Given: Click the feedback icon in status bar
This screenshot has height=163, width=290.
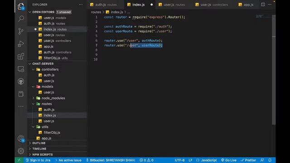Looking at the screenshot, I should tap(262, 160).
